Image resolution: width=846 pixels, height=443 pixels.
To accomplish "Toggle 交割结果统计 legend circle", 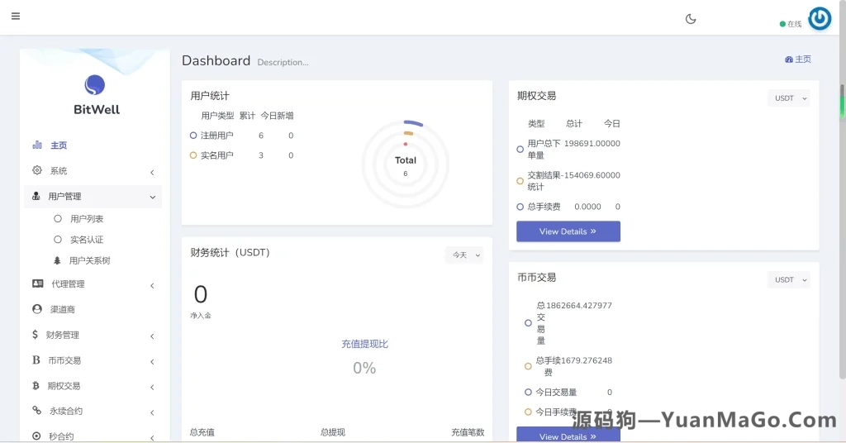I will click(520, 181).
